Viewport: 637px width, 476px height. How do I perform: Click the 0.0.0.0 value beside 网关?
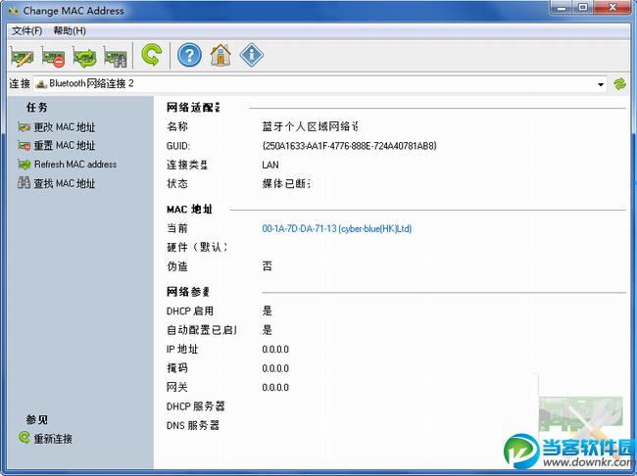[275, 388]
